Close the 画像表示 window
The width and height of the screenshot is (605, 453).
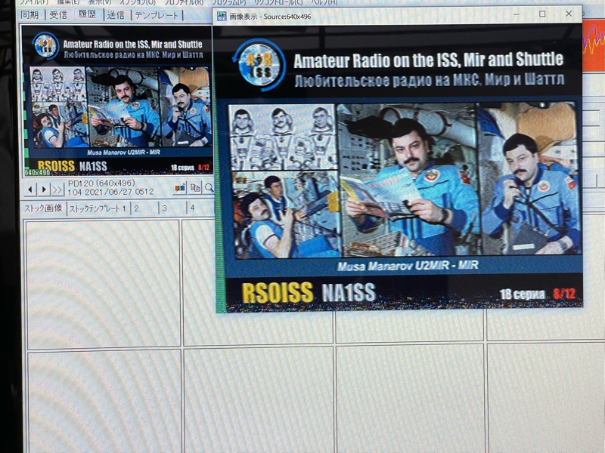coord(569,14)
